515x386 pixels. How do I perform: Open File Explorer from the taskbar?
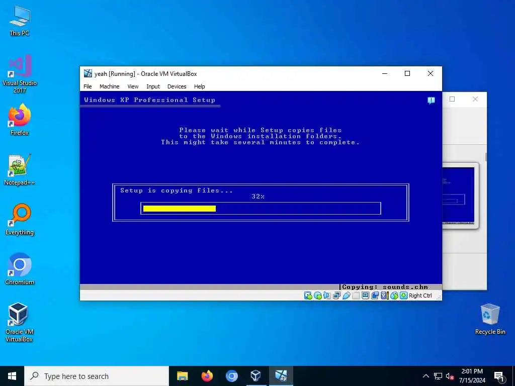(x=182, y=376)
